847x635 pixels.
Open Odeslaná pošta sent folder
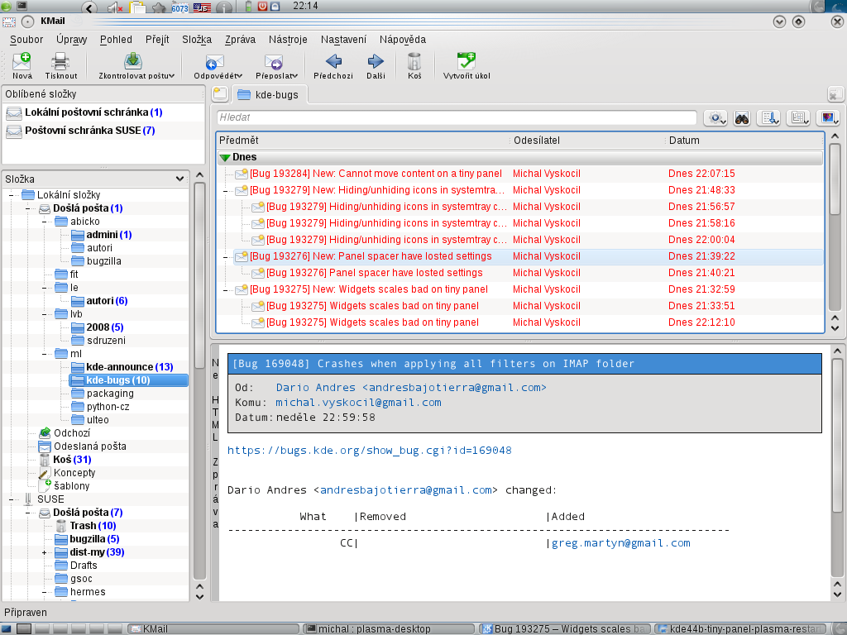(89, 446)
